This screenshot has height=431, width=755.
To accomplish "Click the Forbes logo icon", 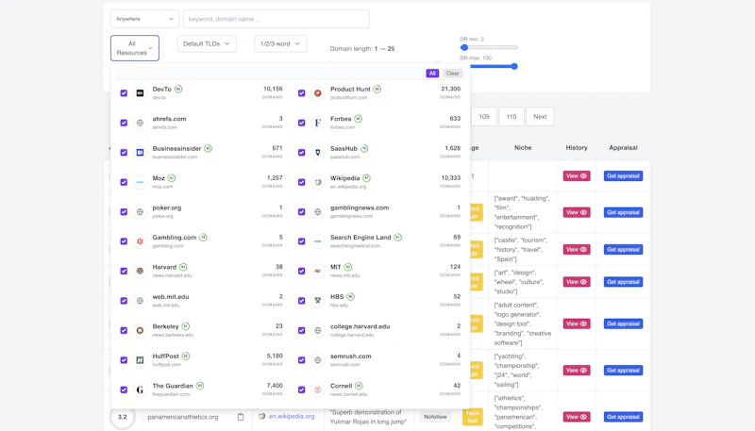I will (318, 123).
